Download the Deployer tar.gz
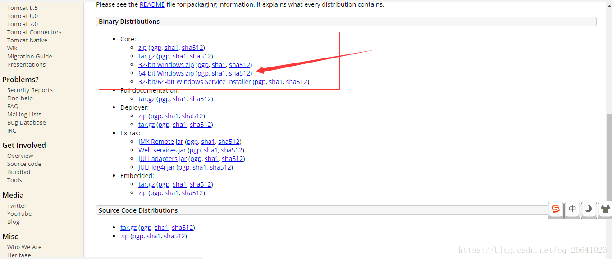612x259 pixels. coord(146,125)
